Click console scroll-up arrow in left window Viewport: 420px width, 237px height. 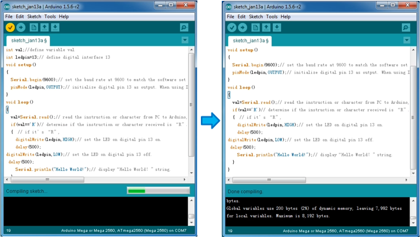[x=192, y=200]
